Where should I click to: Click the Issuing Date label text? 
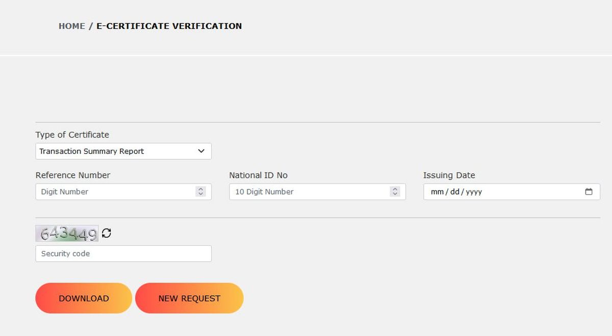tap(449, 175)
